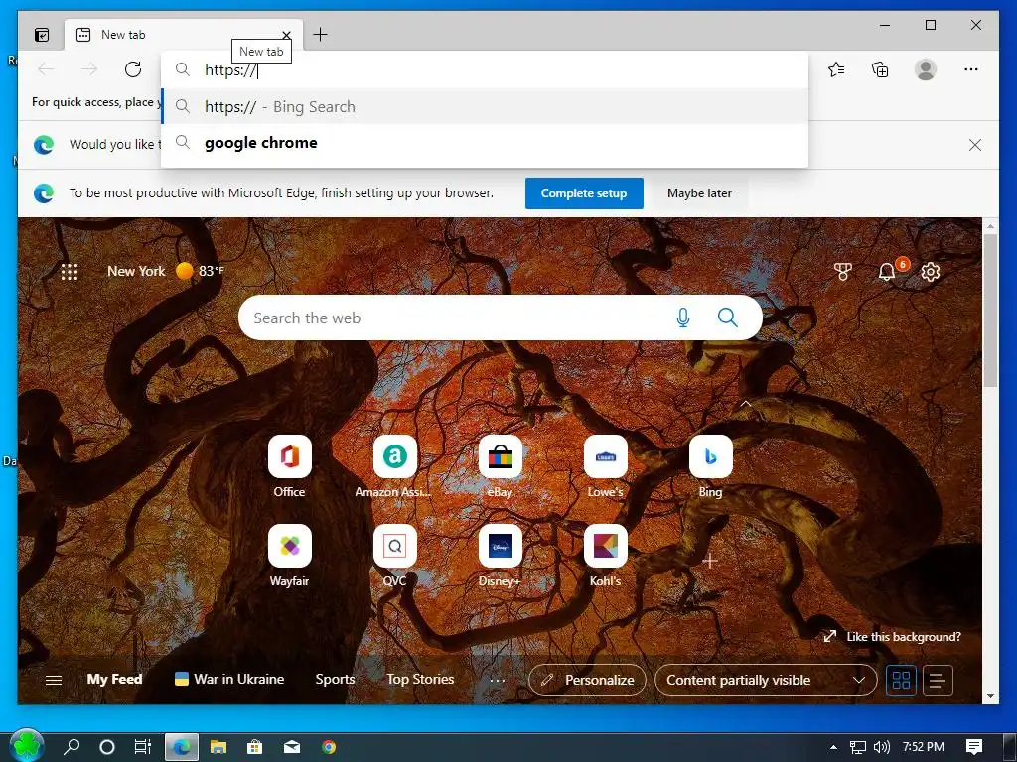Open the Rewards trophy icon
Viewport: 1017px width, 762px height.
842,272
